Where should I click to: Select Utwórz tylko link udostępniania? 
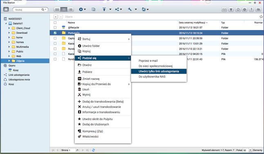[159, 71]
